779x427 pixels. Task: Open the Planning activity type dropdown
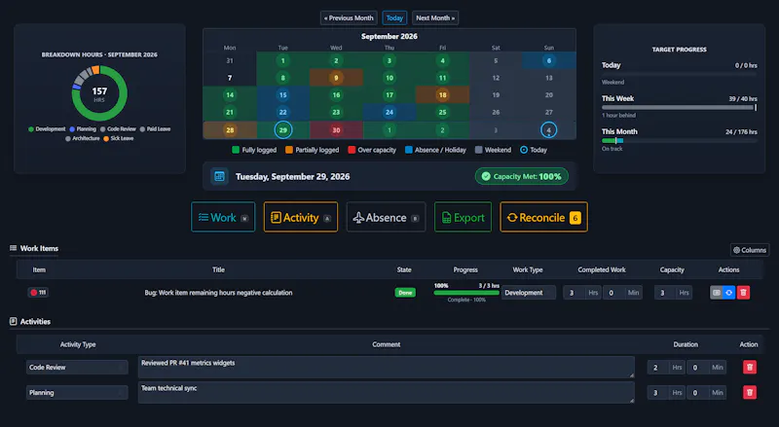77,392
